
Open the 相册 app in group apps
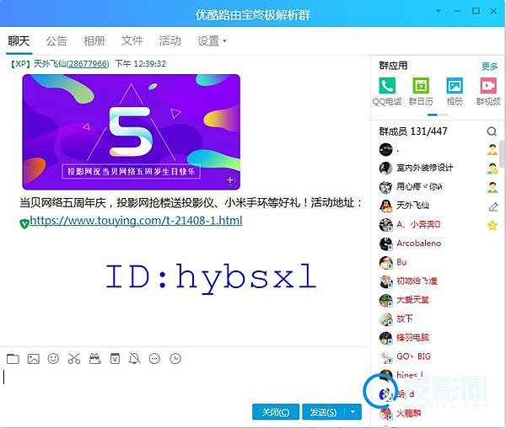[x=455, y=91]
